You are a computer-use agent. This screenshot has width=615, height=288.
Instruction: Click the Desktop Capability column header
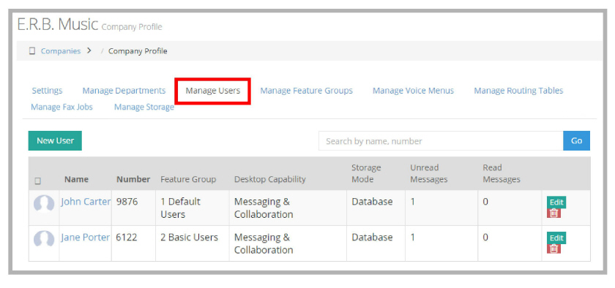[x=270, y=179]
